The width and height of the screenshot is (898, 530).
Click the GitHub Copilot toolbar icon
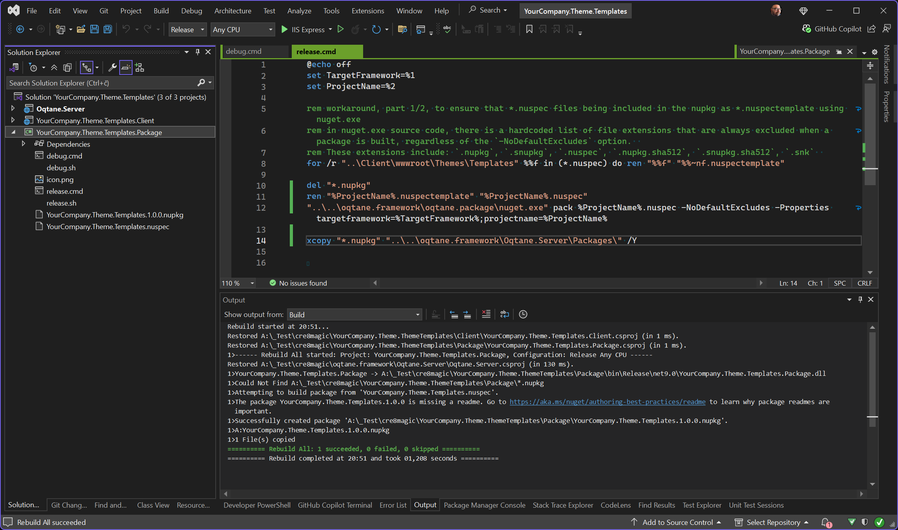(807, 29)
